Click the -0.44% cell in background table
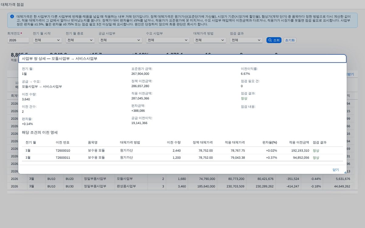The image size is (365, 228). pos(315,179)
